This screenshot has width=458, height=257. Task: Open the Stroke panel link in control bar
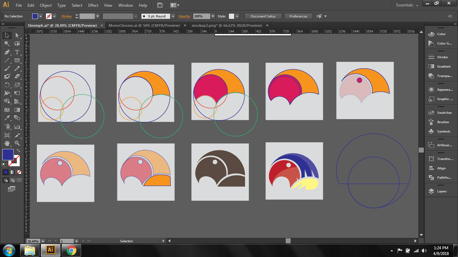click(66, 16)
